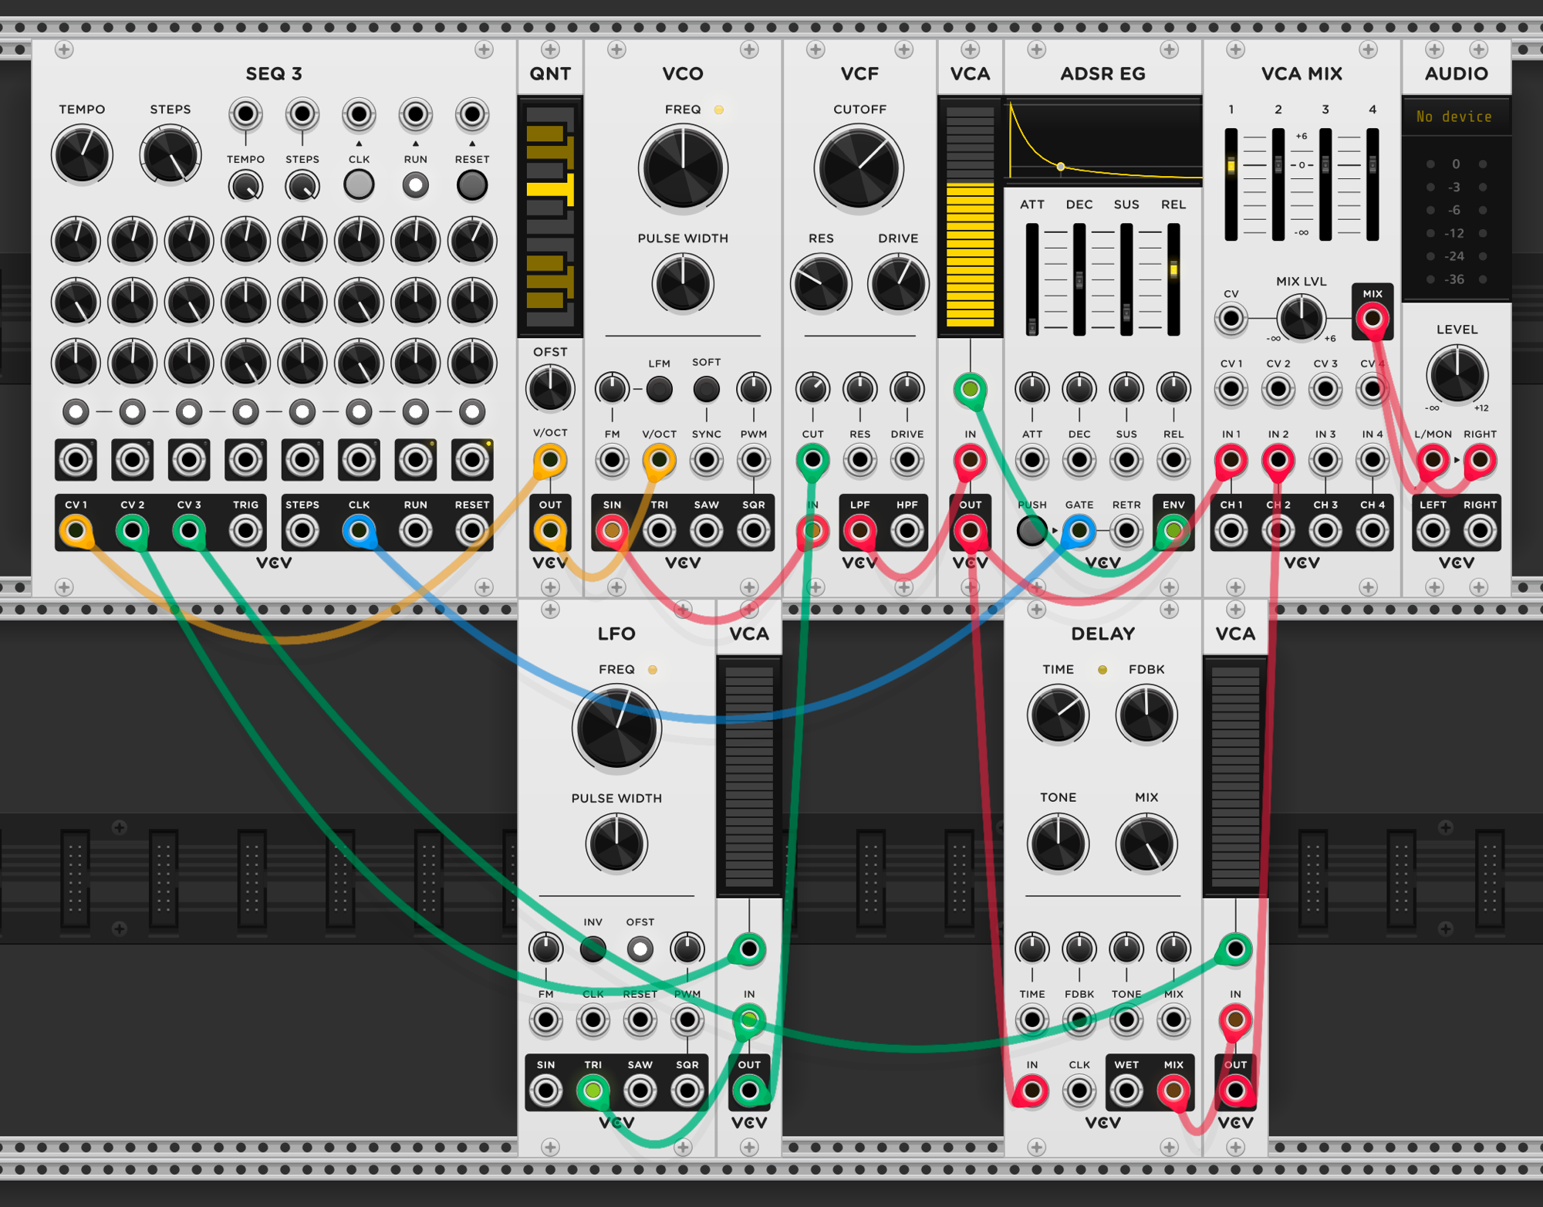This screenshot has width=1543, height=1207.
Task: Toggle the VCO SOFT sync switch
Action: (706, 389)
